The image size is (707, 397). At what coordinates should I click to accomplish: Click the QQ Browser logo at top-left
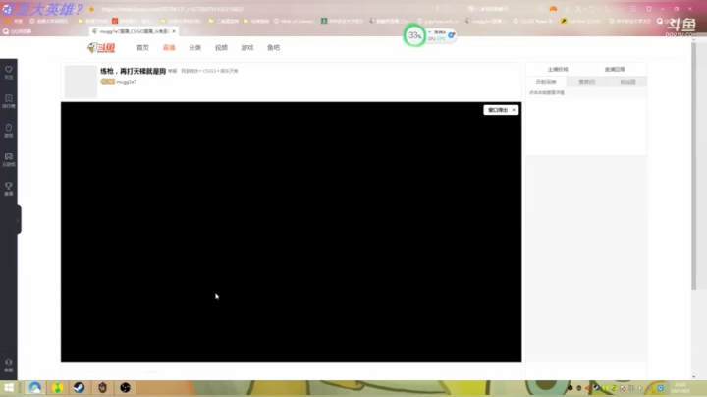[x=7, y=9]
